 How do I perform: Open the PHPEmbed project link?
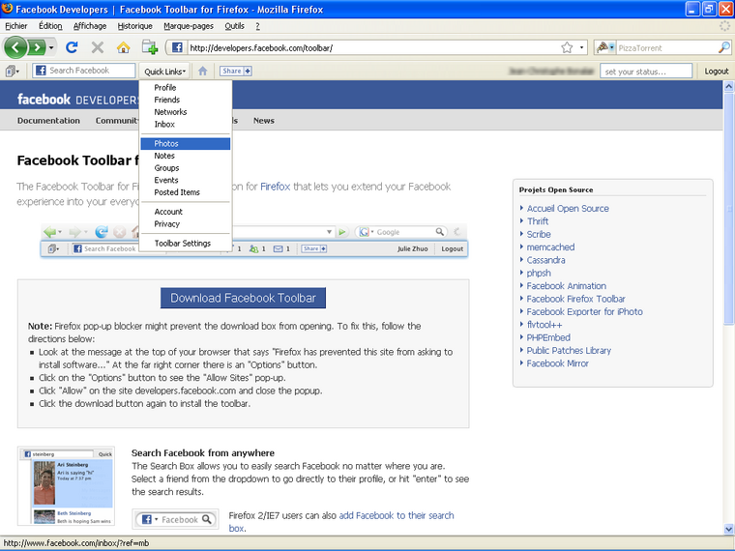coord(548,337)
